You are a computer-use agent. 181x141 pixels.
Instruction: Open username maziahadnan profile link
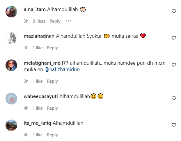(x=39, y=36)
